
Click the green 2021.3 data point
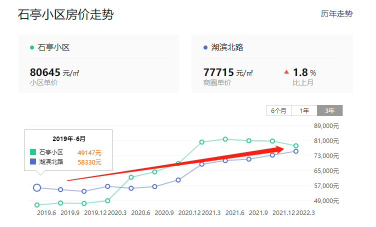(x=201, y=142)
